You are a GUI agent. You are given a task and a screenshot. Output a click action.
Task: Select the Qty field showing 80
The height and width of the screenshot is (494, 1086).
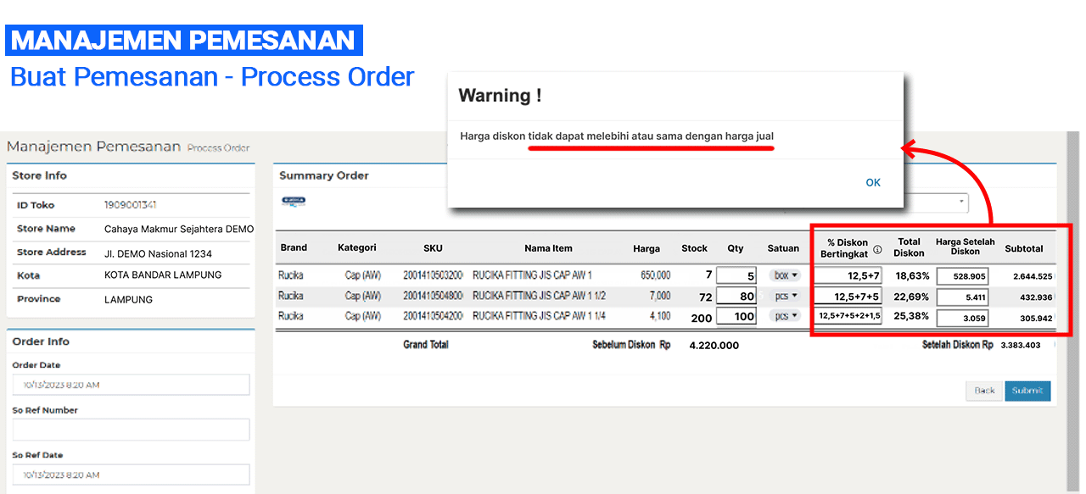coord(736,297)
